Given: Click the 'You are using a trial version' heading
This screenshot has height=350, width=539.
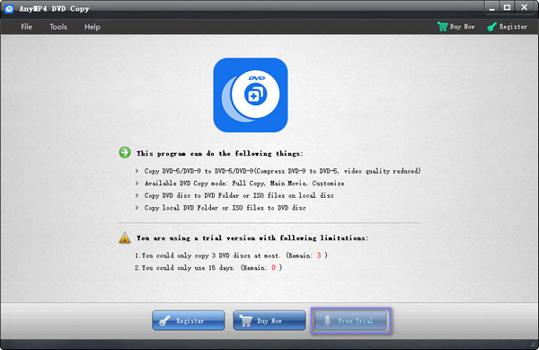Looking at the screenshot, I should tap(252, 238).
